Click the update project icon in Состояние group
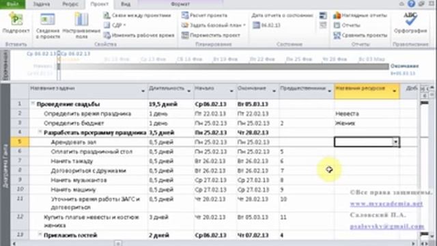This screenshot has height=246, width=437. [x=323, y=16]
